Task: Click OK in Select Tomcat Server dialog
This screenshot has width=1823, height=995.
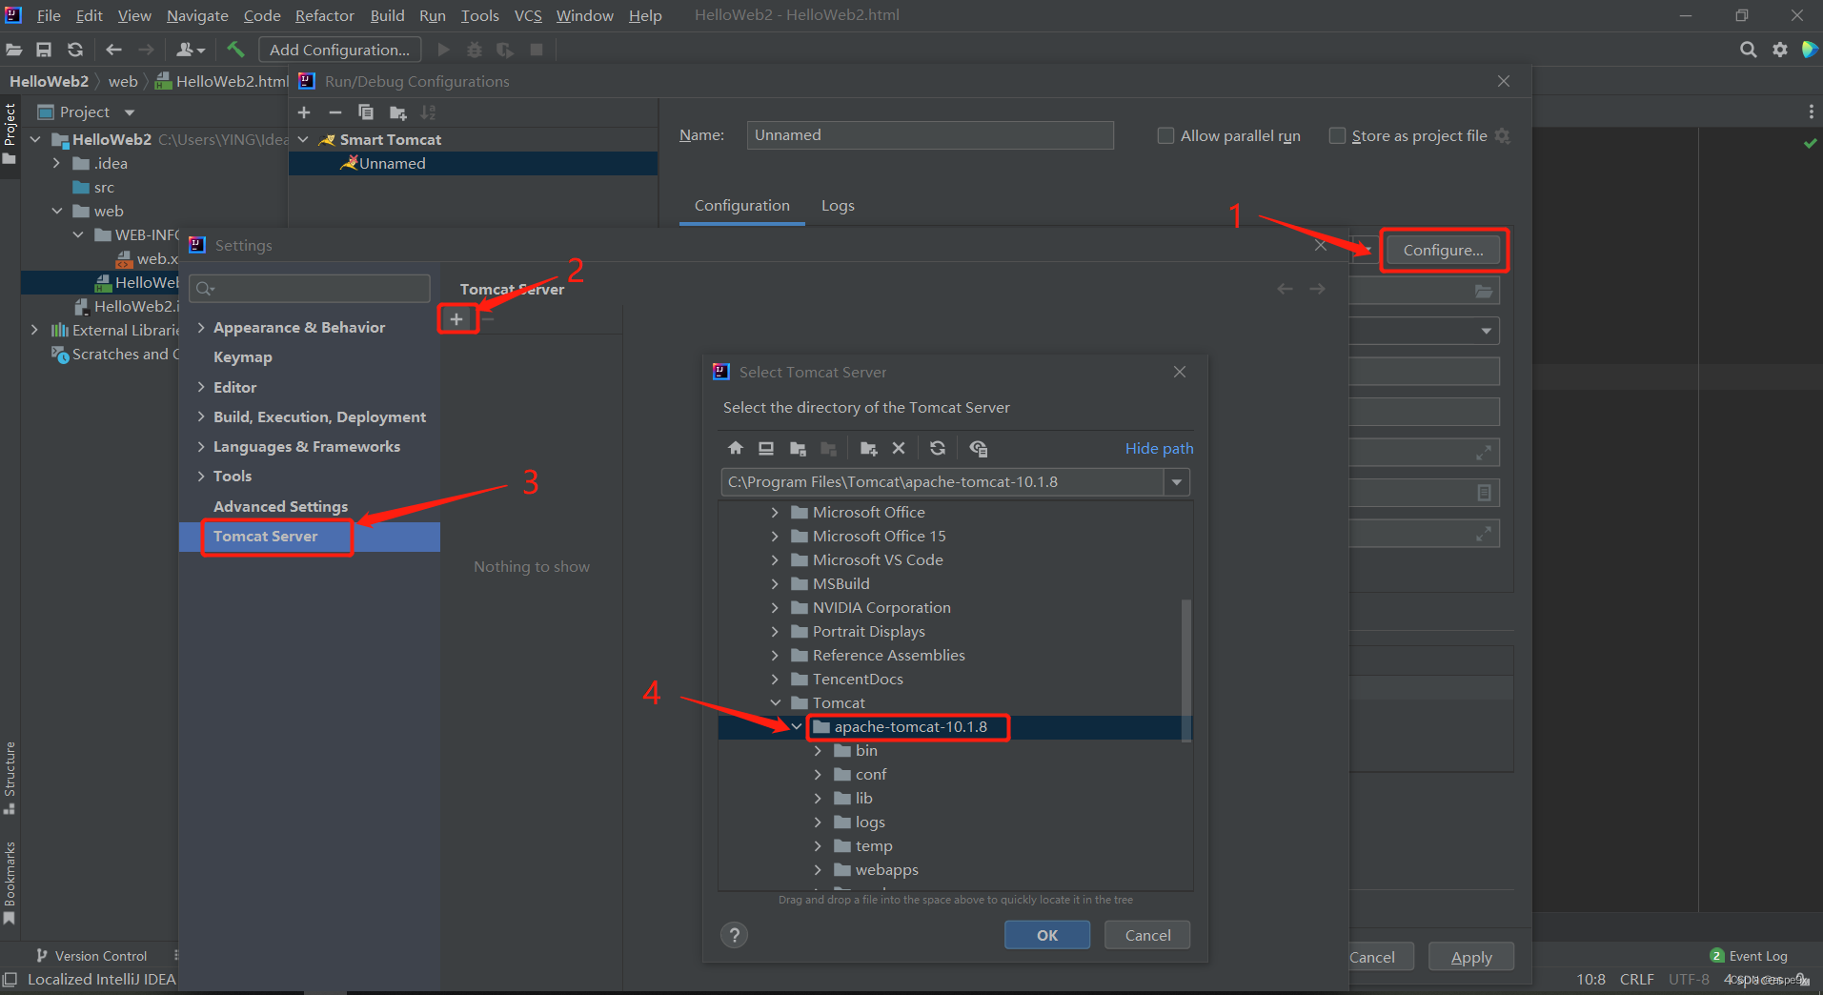Action: tap(1046, 935)
